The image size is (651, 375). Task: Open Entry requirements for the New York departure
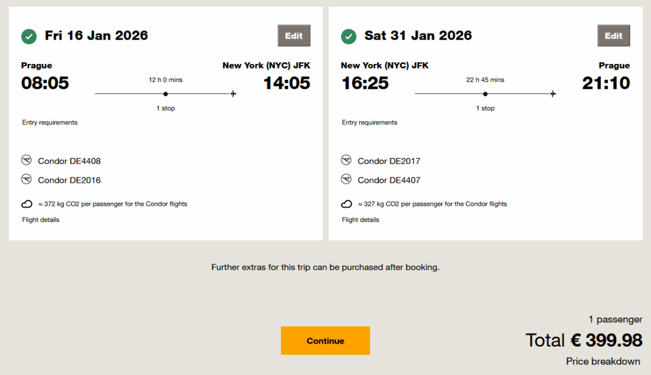coord(369,122)
